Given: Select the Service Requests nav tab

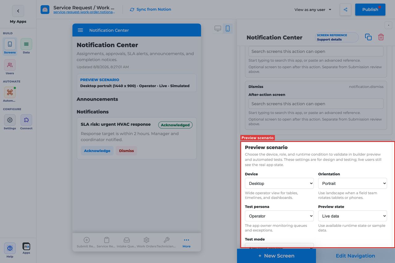Looking at the screenshot, I should click(x=106, y=242).
